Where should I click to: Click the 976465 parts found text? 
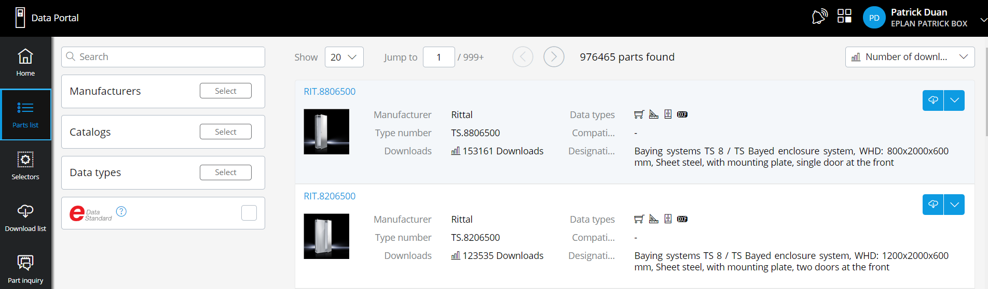point(627,57)
